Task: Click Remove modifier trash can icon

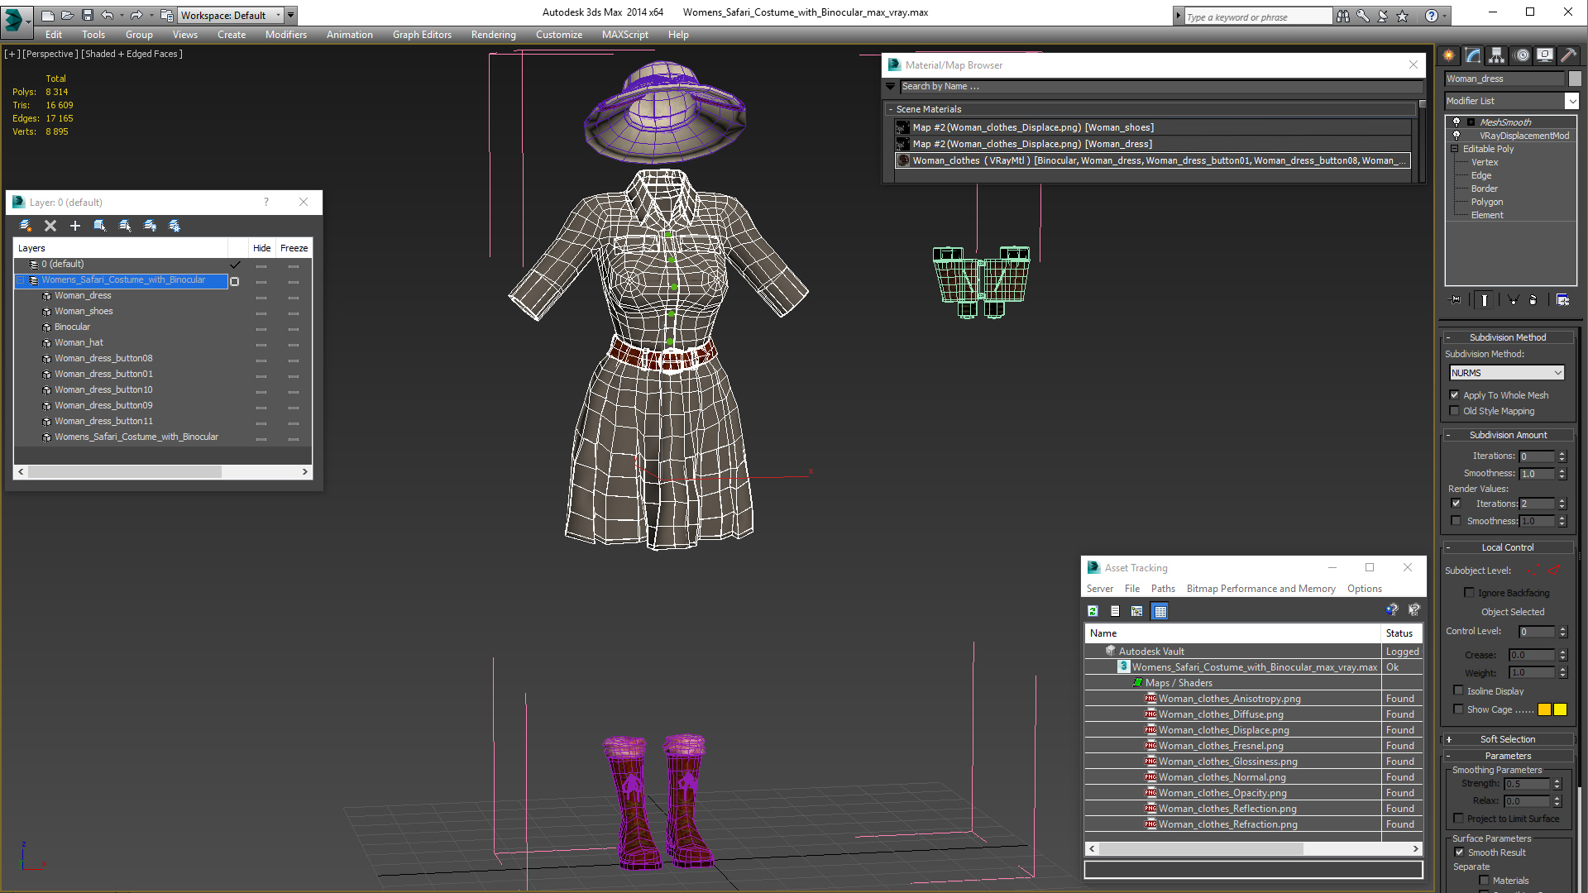Action: [1533, 300]
